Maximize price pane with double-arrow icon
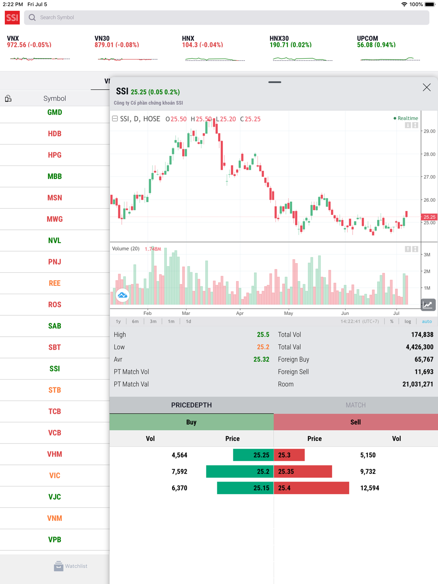 click(x=415, y=125)
